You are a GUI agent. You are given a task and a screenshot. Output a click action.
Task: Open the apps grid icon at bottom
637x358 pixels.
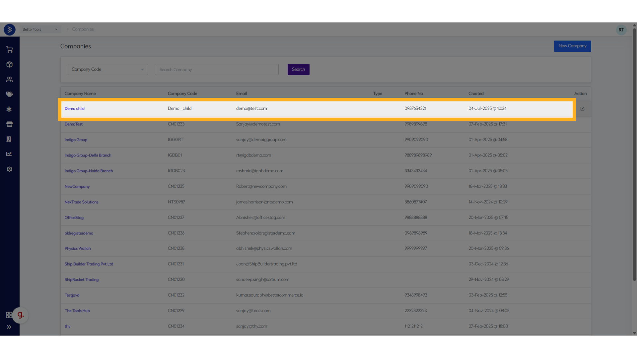[9, 315]
